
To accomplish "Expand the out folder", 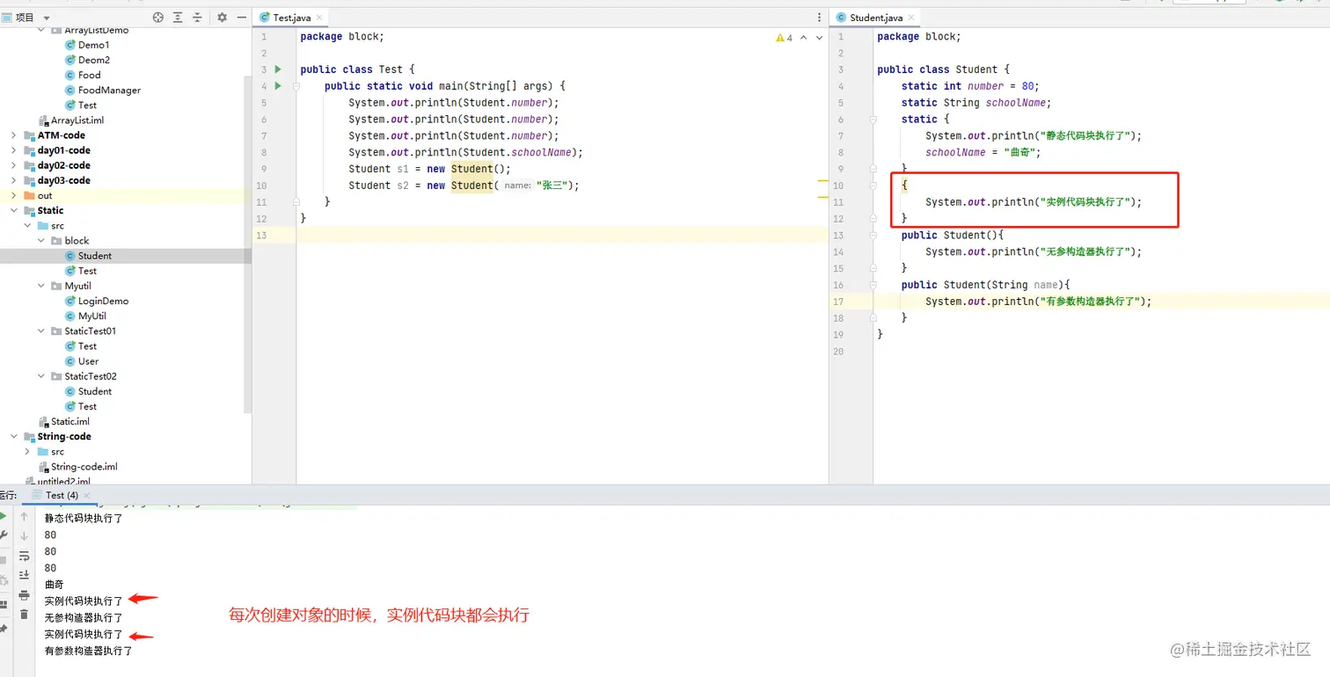I will coord(14,195).
